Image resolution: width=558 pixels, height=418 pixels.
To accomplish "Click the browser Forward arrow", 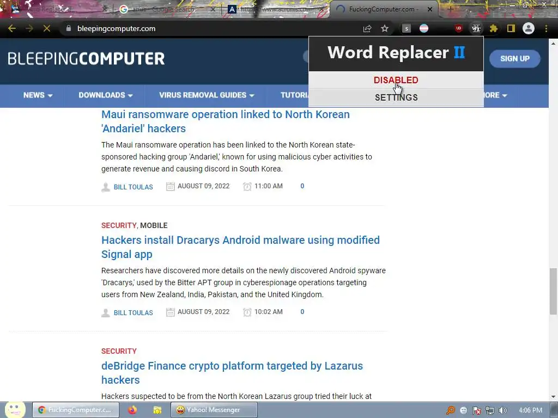I will [29, 28].
